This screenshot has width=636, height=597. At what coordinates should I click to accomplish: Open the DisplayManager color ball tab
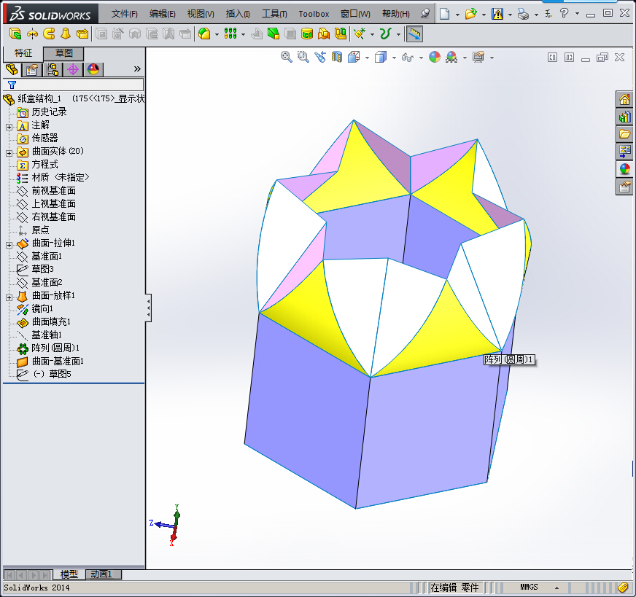click(x=93, y=70)
